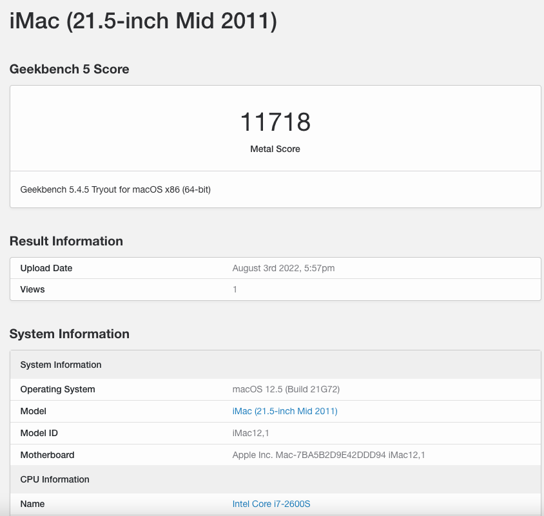Click the Result Information heading
This screenshot has height=516, width=544.
(66, 241)
